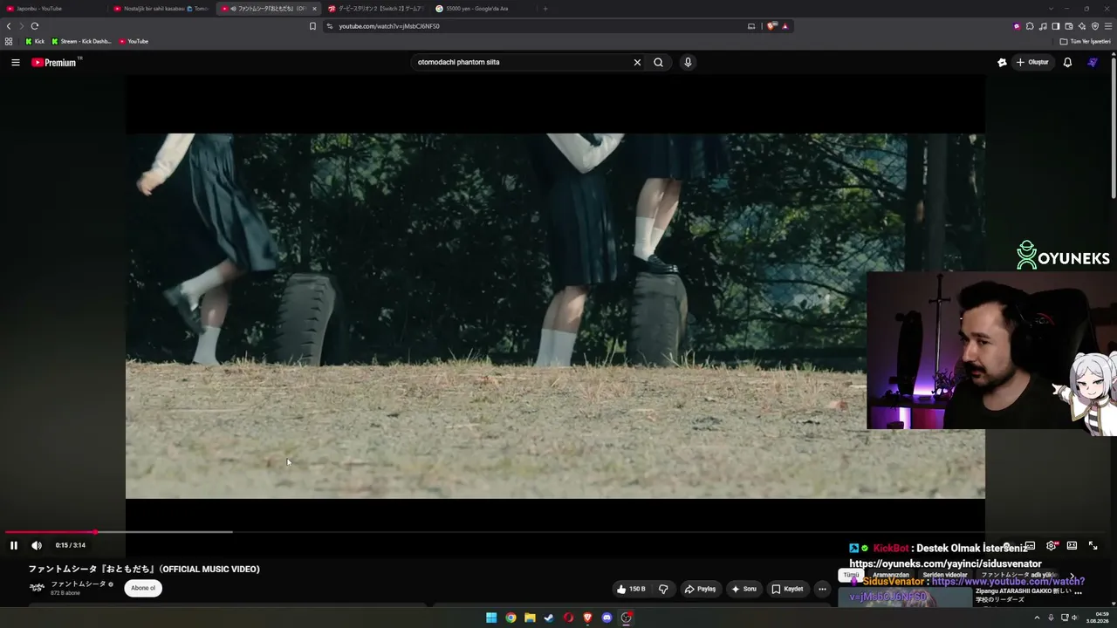Open the Brave VPN shield icon

point(1095,26)
